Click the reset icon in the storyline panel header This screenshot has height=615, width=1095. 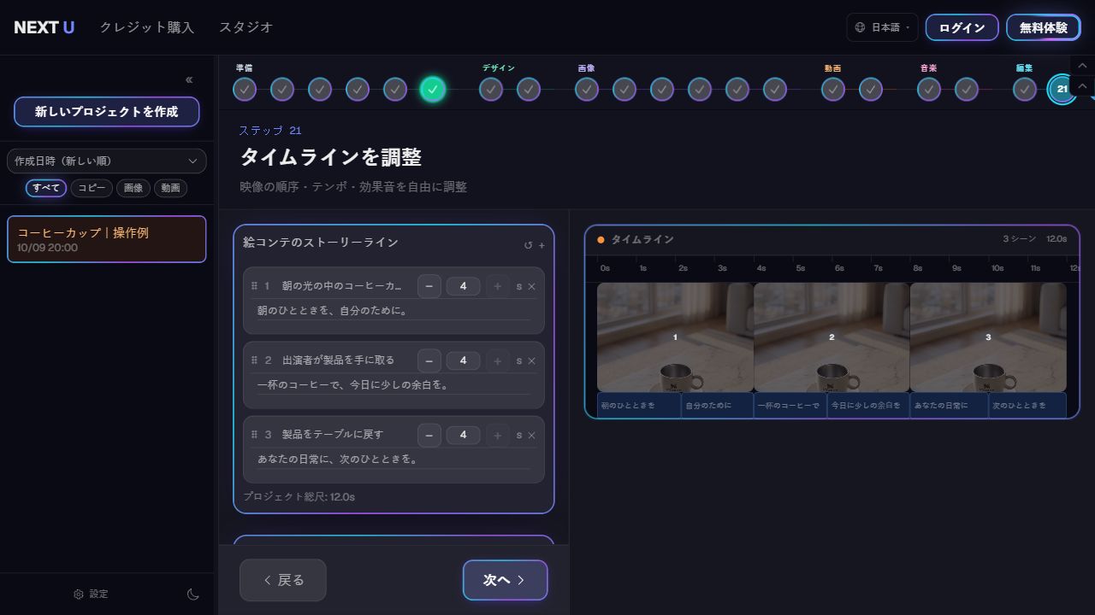click(x=528, y=245)
